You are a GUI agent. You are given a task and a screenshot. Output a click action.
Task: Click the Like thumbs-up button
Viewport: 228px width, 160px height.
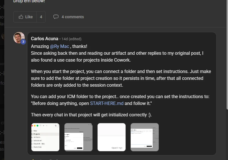(25, 17)
